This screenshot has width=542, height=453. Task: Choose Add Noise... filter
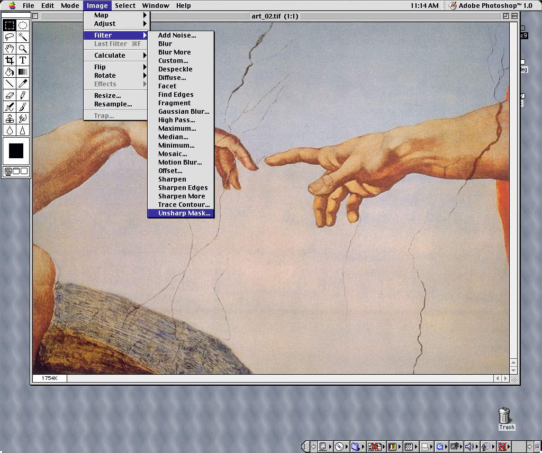[x=181, y=35]
